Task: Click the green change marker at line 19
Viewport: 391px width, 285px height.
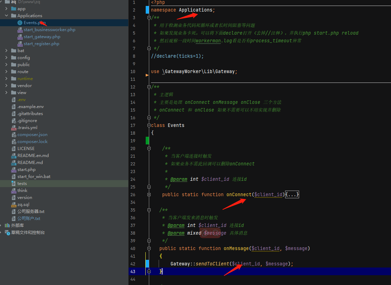Action: click(147, 141)
